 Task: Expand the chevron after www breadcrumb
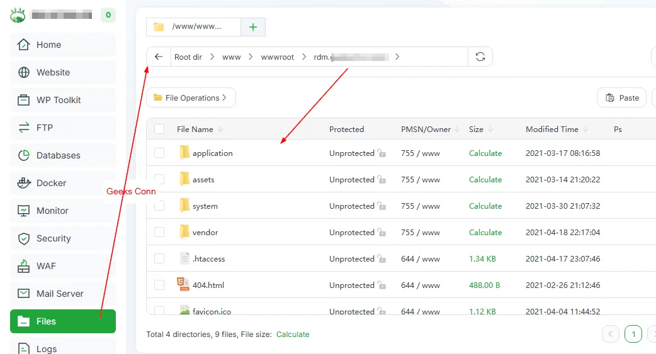coord(251,57)
